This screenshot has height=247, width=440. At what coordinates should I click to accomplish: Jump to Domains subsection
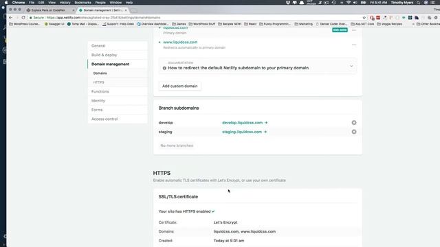[x=118, y=73]
